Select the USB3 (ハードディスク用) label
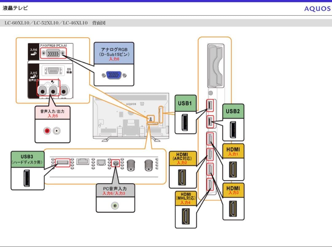 pos(27,159)
